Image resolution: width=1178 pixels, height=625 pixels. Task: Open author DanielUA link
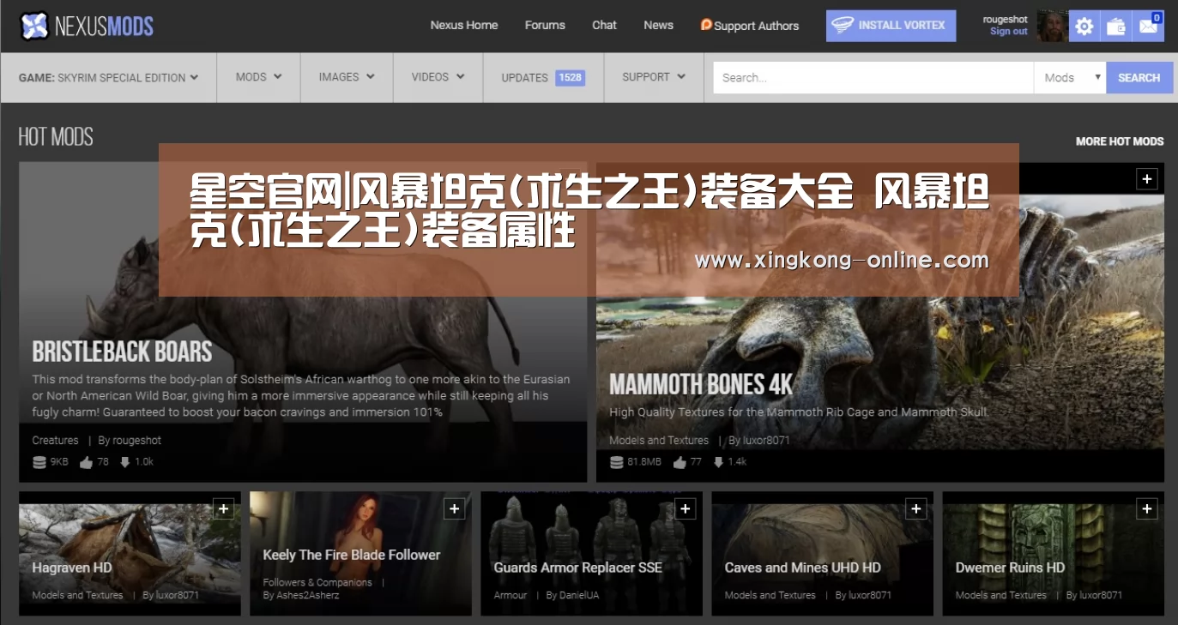pos(579,595)
